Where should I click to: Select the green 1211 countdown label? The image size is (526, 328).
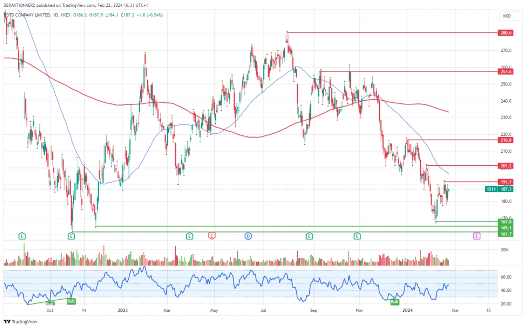click(x=491, y=189)
